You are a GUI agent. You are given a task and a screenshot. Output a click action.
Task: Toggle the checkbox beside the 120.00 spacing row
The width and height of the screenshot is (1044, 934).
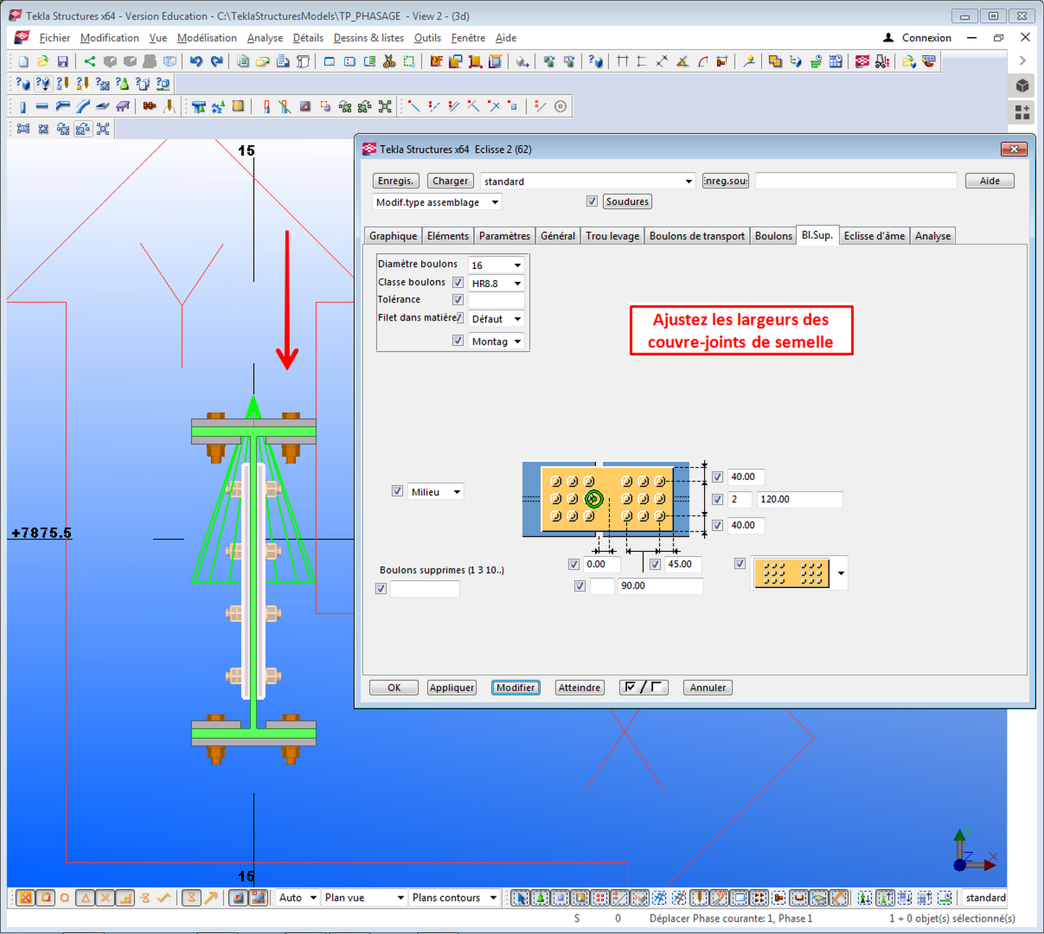pos(717,500)
